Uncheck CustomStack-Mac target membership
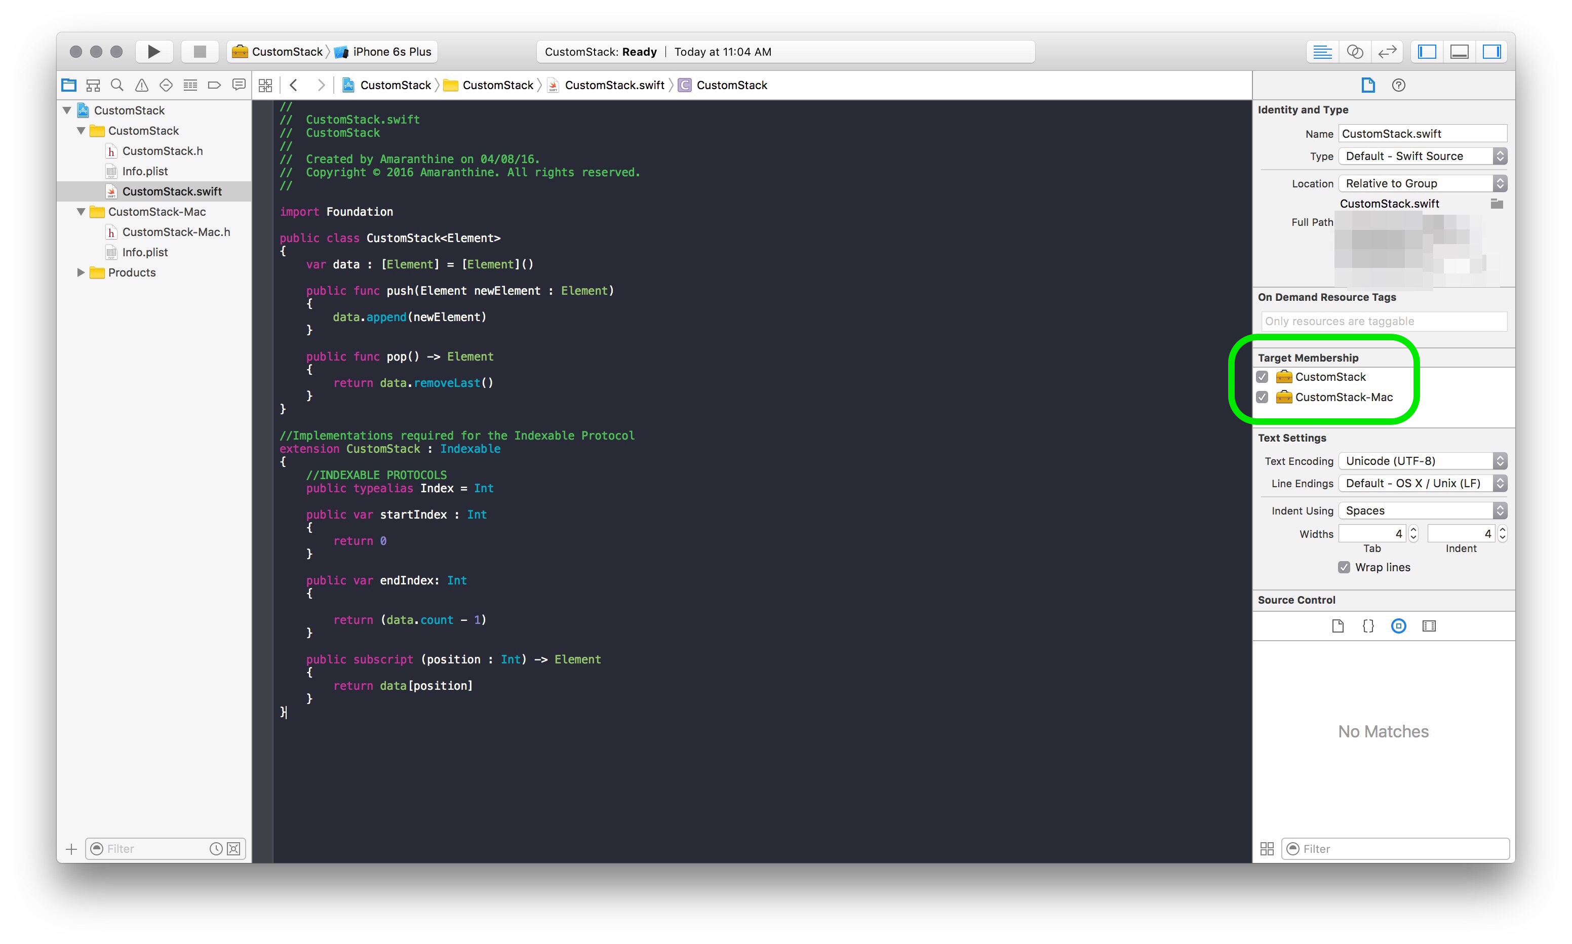Screen dimensions: 1572x944 tap(1262, 398)
